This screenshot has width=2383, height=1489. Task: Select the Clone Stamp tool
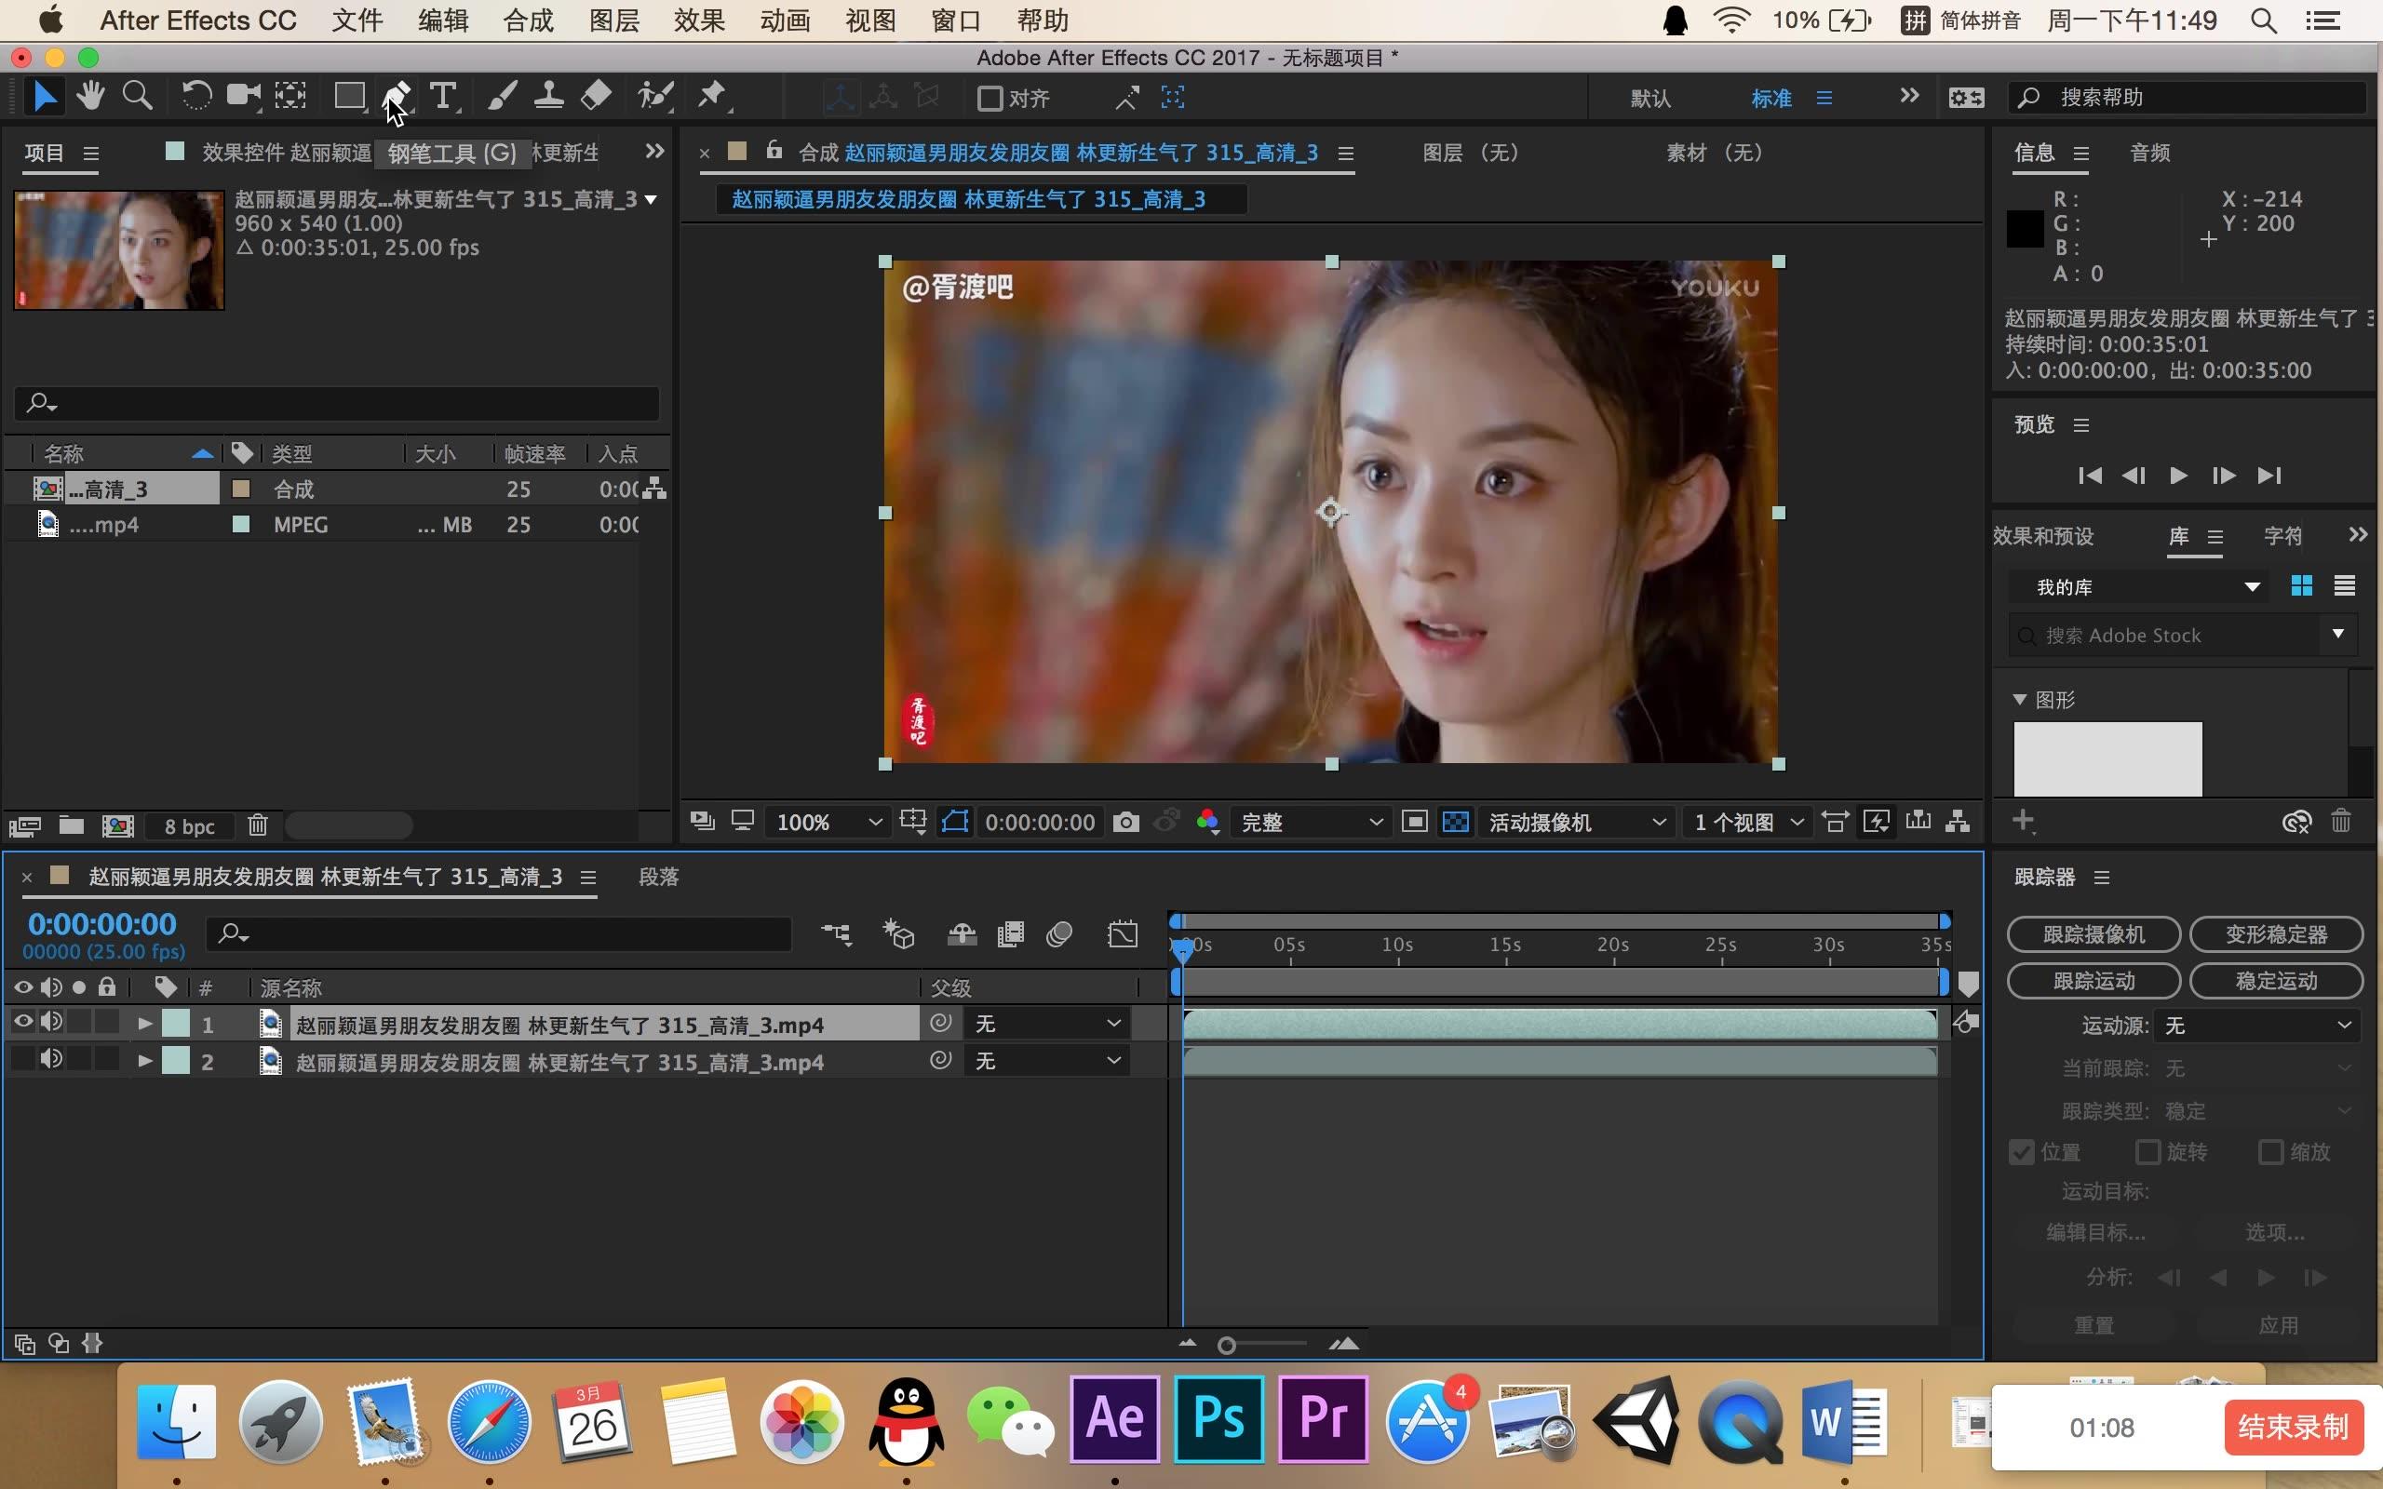coord(548,97)
